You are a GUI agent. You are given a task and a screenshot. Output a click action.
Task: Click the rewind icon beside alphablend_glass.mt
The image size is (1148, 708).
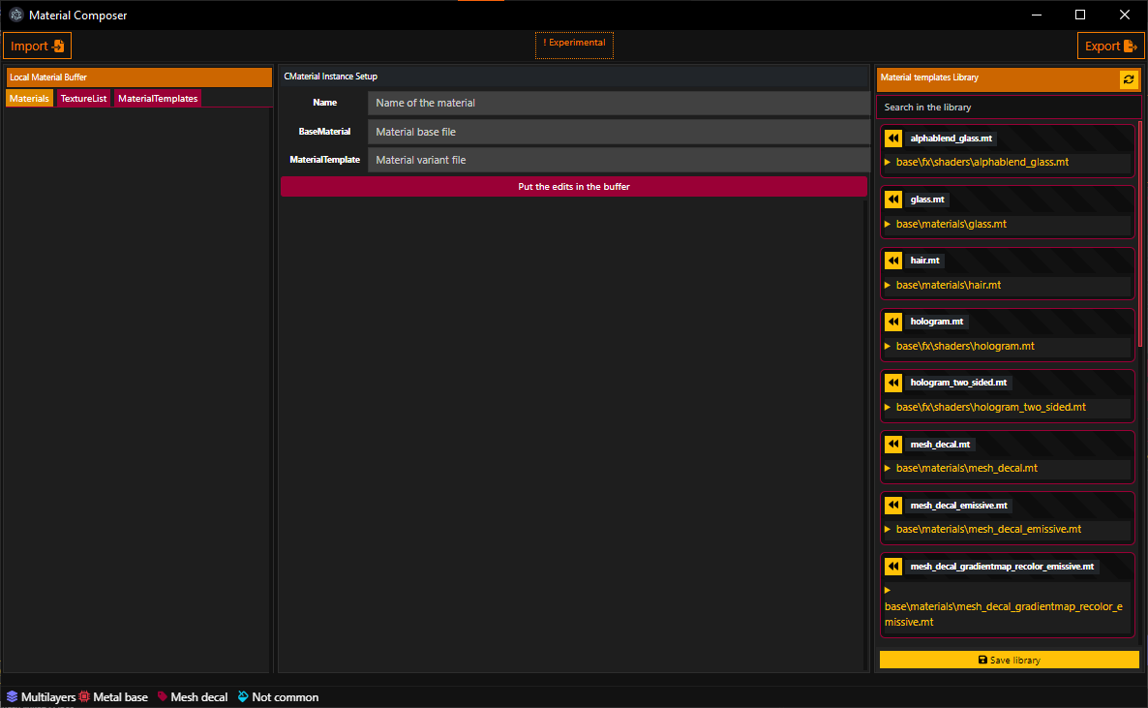click(x=893, y=139)
